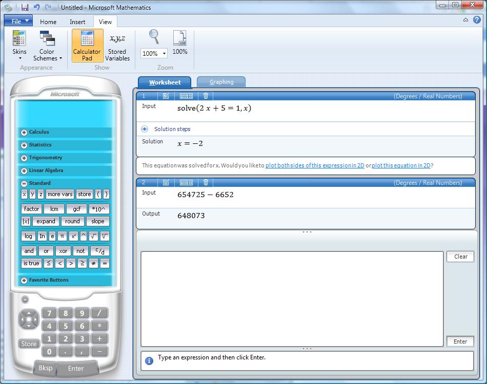Open the File menu

pyautogui.click(x=18, y=21)
